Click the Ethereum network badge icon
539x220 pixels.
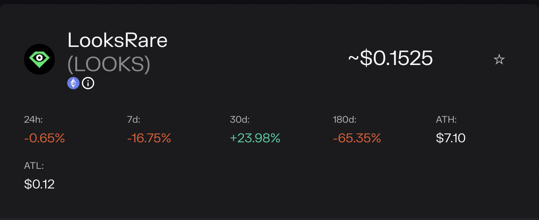73,83
